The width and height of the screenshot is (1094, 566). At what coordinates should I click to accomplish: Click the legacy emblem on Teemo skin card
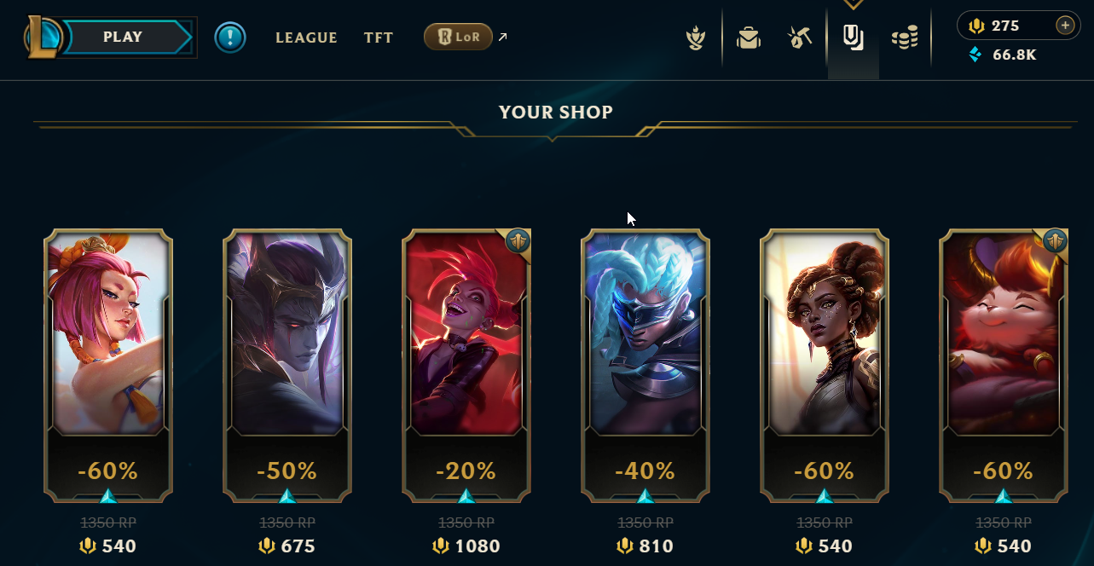click(x=1056, y=241)
